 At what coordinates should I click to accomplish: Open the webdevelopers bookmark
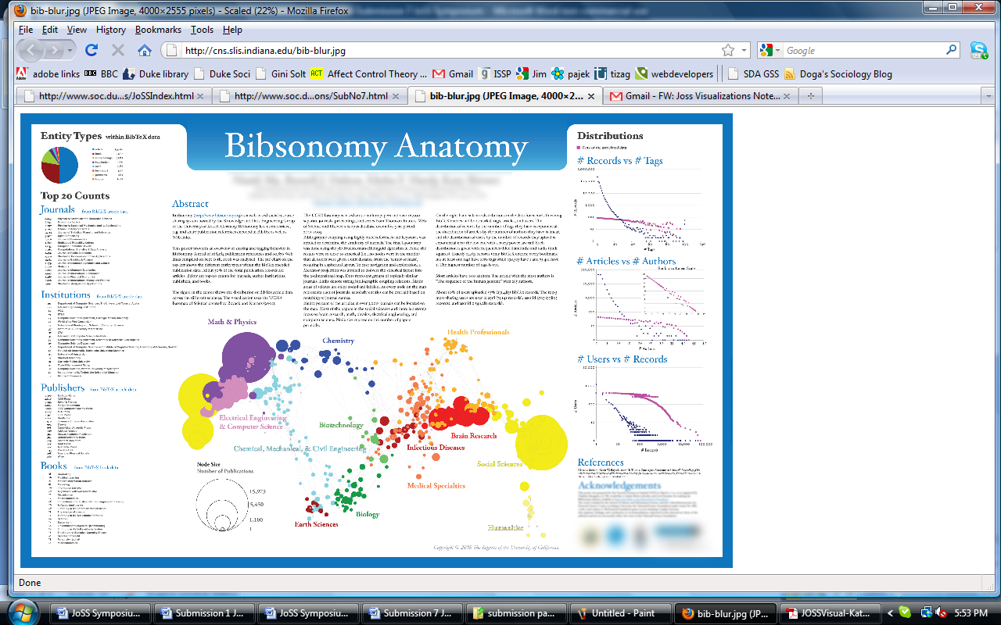click(x=675, y=73)
